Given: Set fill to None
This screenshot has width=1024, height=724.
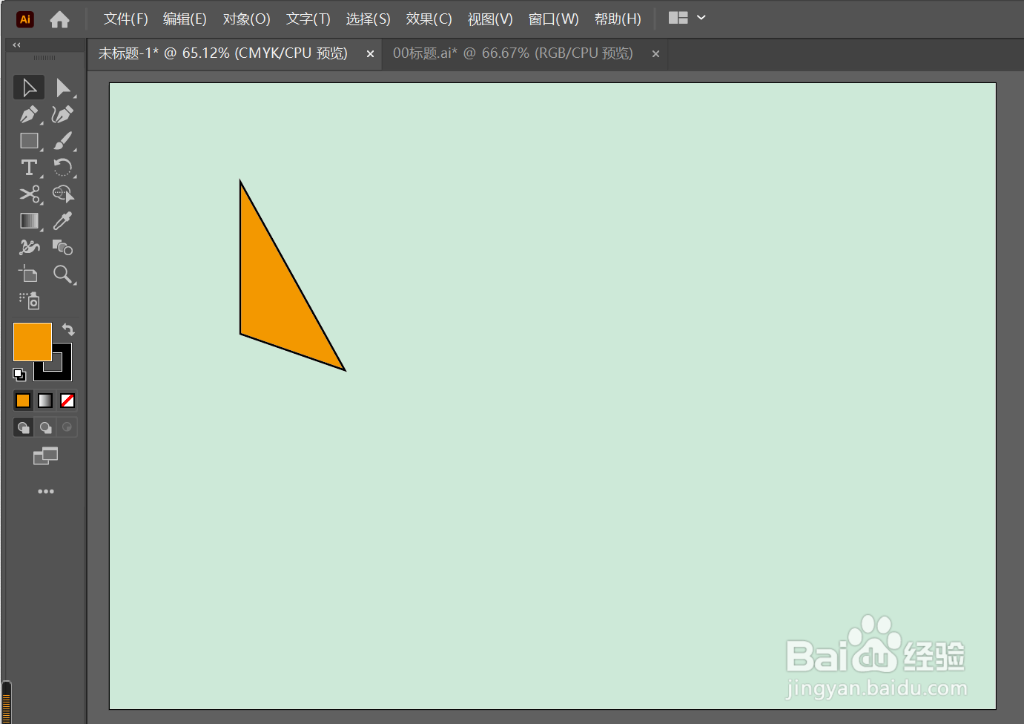Looking at the screenshot, I should 67,401.
